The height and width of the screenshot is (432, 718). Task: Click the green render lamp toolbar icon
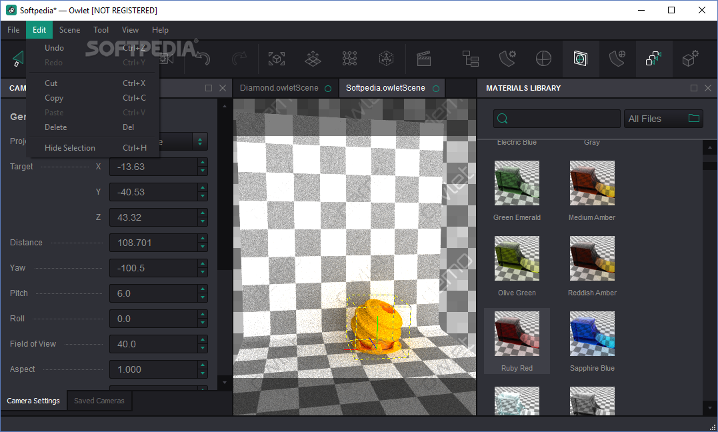pos(17,59)
